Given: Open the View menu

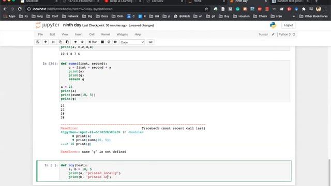Looking at the screenshot, I should (65, 35).
